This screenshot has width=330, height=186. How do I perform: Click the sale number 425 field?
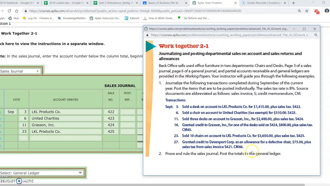pos(111,131)
